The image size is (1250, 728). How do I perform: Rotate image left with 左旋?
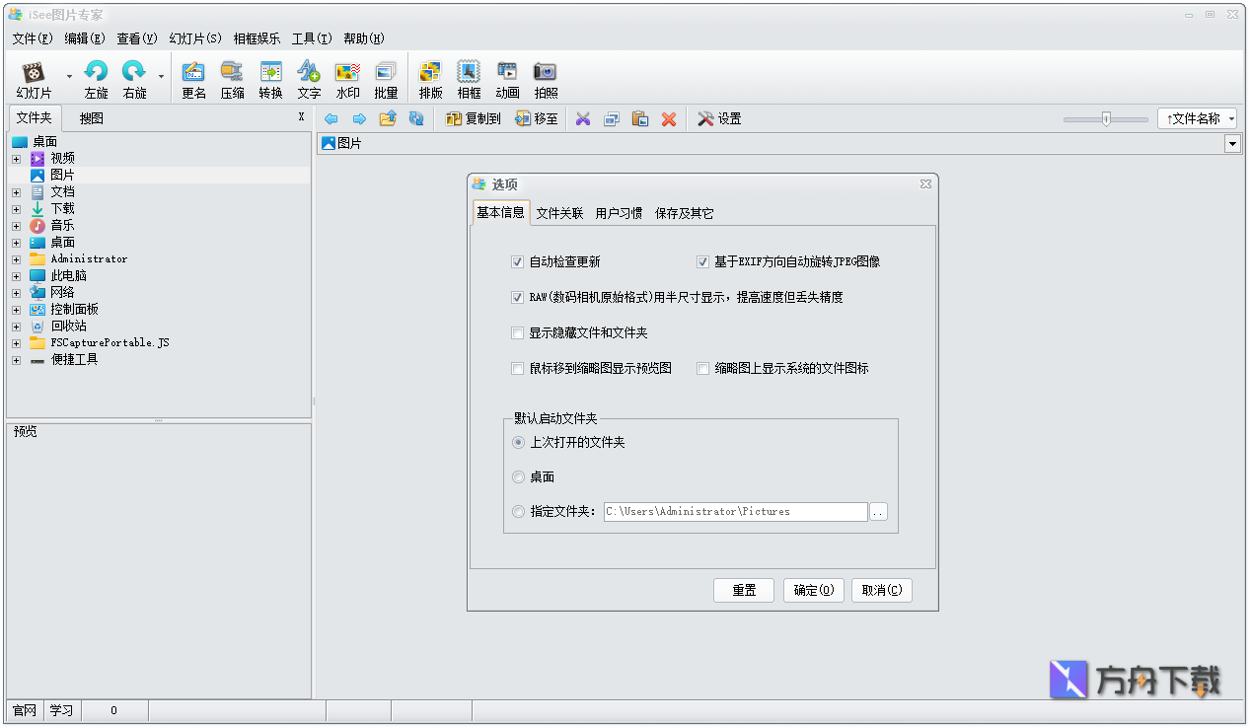[x=97, y=80]
